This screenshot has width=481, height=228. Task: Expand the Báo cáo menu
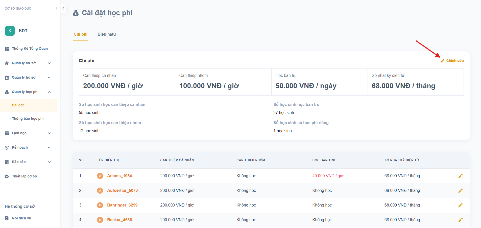point(49,162)
